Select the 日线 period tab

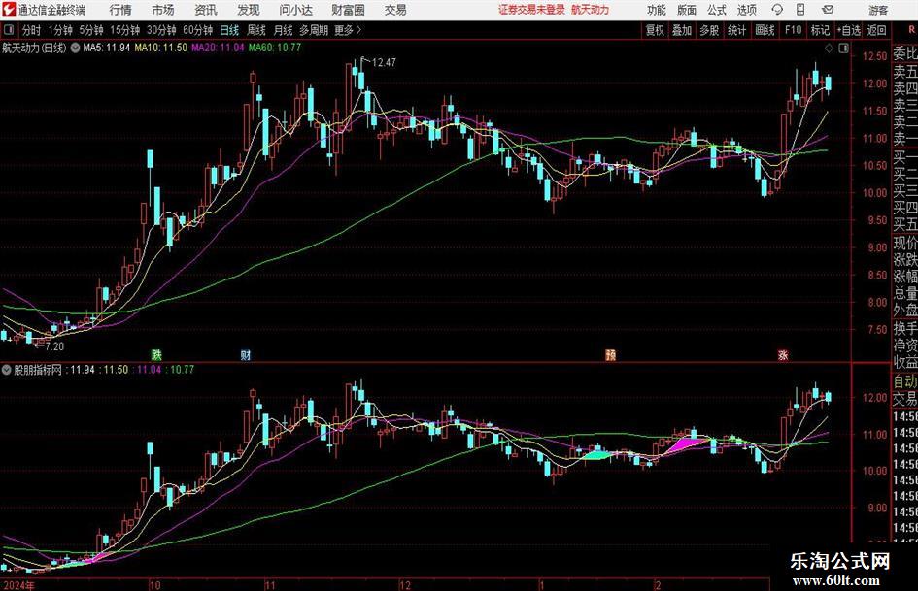coord(229,30)
